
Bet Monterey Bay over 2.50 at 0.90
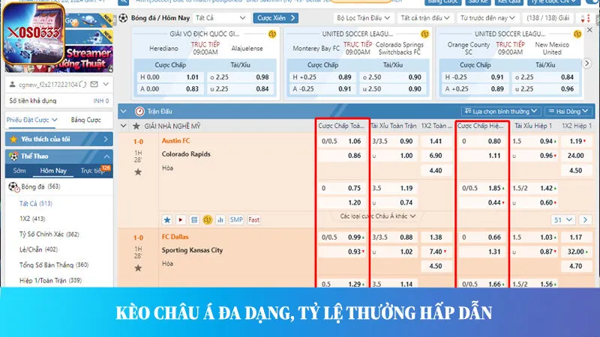pos(392,77)
